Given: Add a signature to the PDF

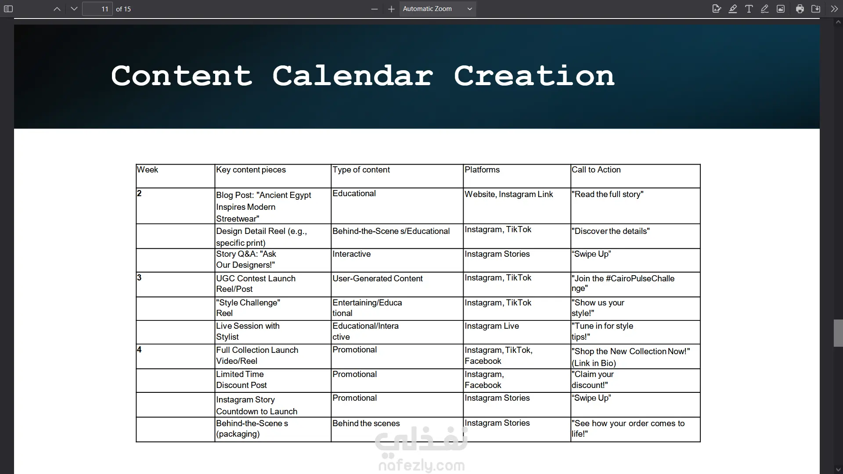Looking at the screenshot, I should (x=717, y=9).
